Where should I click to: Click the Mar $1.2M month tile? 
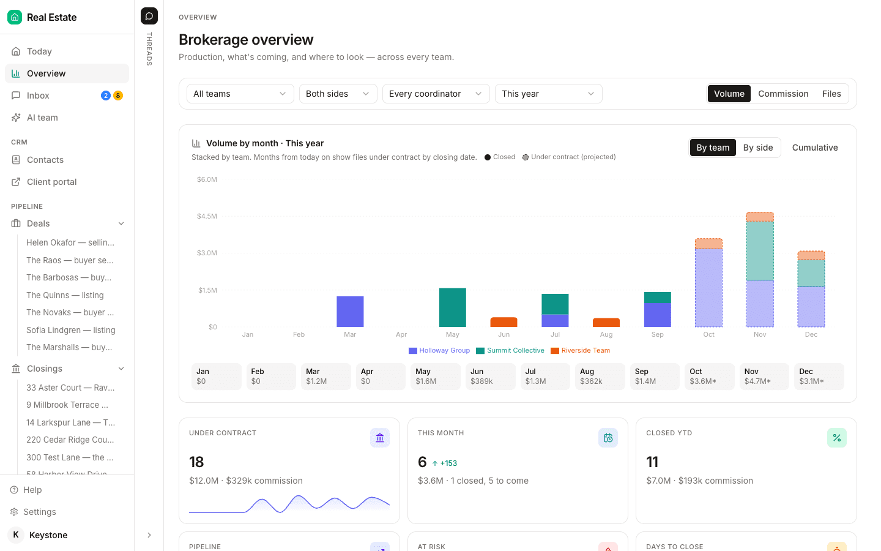point(326,377)
